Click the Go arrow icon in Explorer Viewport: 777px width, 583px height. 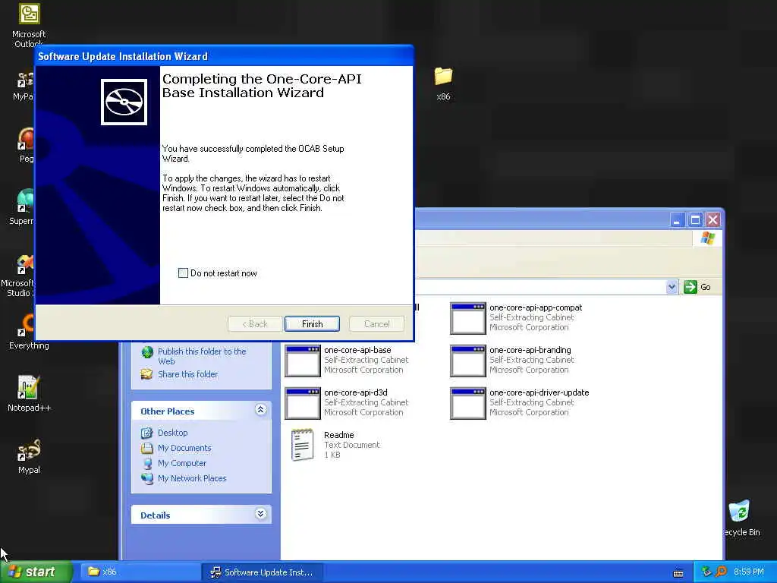tap(690, 286)
